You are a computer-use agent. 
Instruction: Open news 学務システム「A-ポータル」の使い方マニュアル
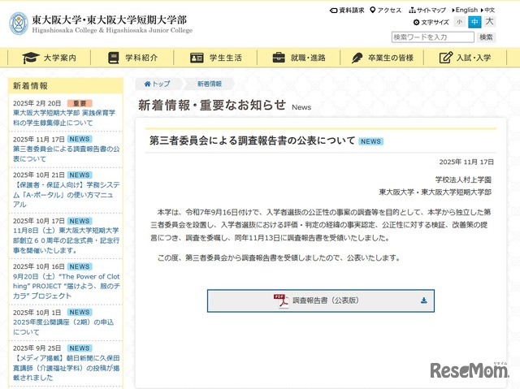point(66,195)
